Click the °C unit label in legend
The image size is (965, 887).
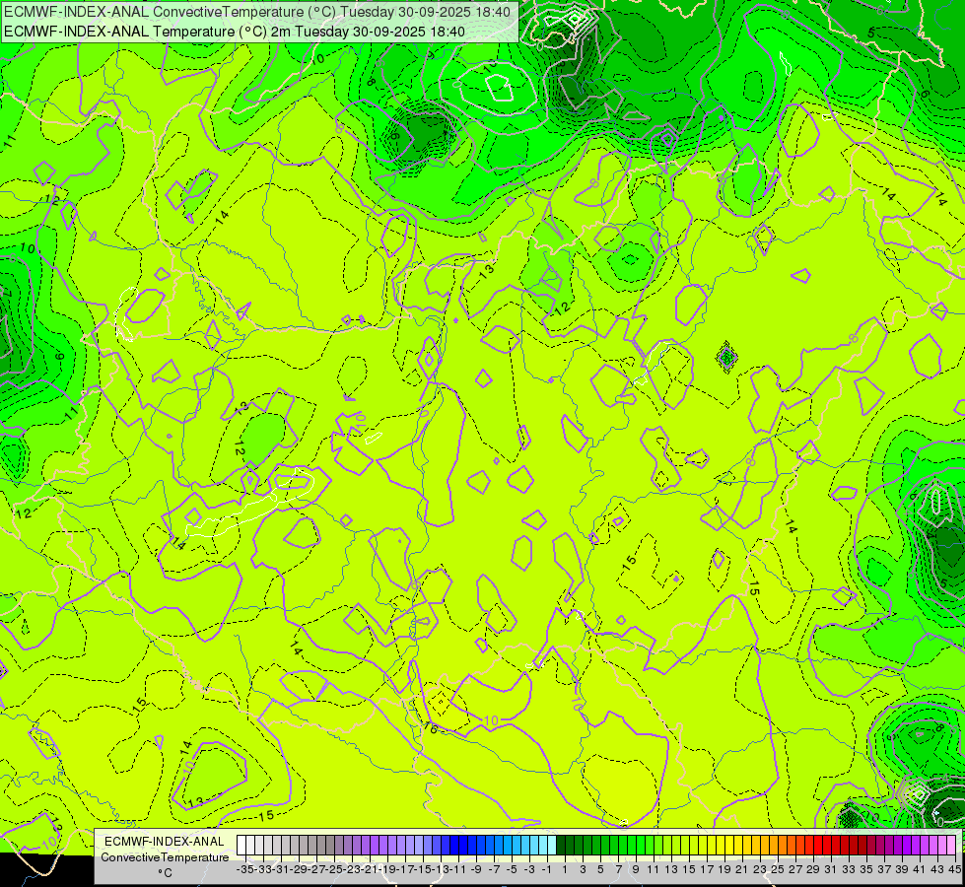[165, 873]
